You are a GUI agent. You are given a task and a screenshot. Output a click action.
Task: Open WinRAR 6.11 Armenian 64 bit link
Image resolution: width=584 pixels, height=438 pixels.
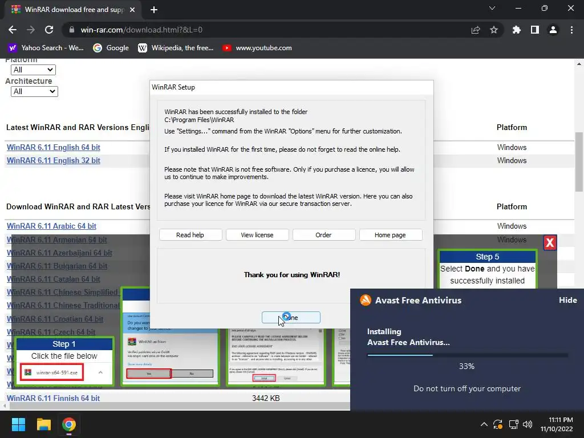[56, 240]
